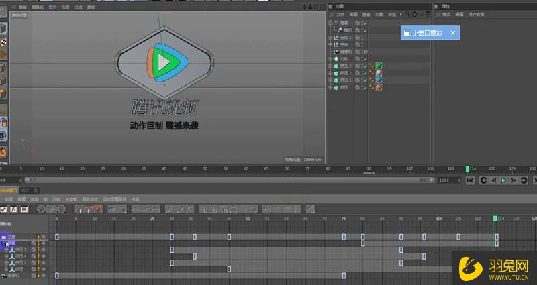
Task: Expand 挤压.2 track in timeline list
Action: click(x=6, y=249)
